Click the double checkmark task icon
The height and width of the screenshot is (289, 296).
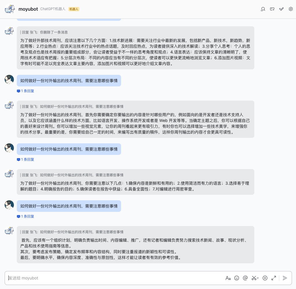pos(281,9)
